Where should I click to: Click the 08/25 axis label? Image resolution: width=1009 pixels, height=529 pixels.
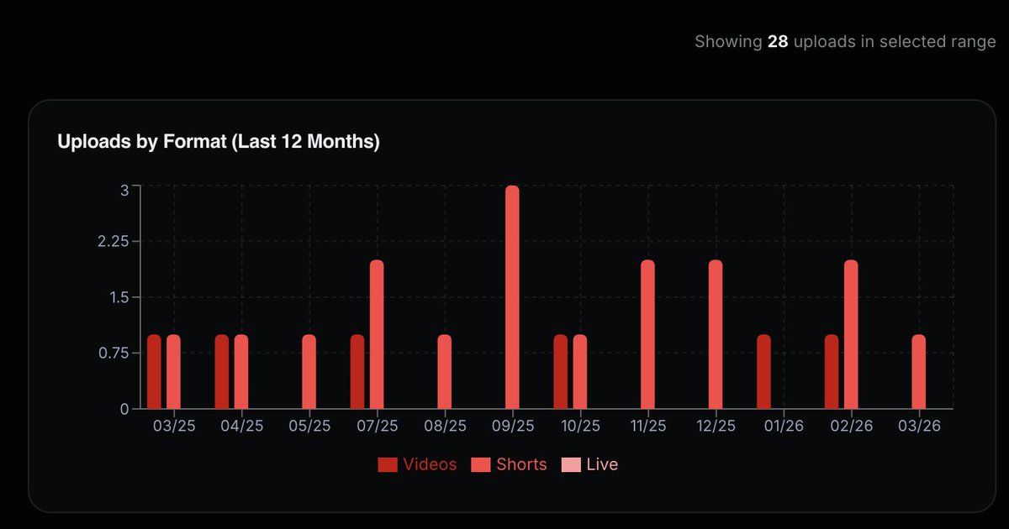click(445, 426)
